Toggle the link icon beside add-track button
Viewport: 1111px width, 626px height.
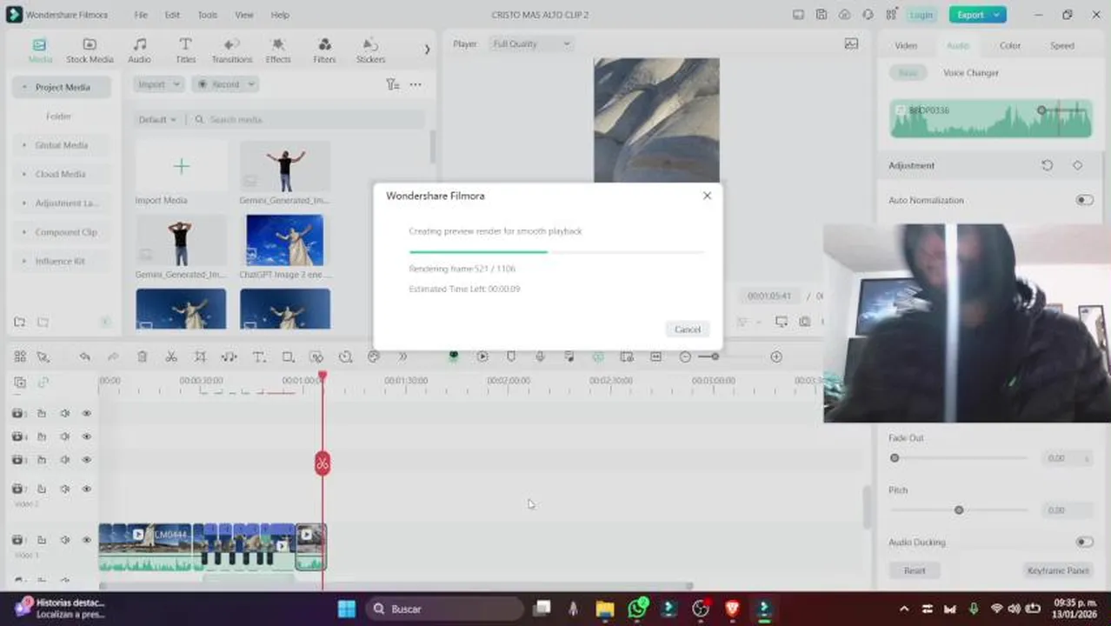pos(43,382)
